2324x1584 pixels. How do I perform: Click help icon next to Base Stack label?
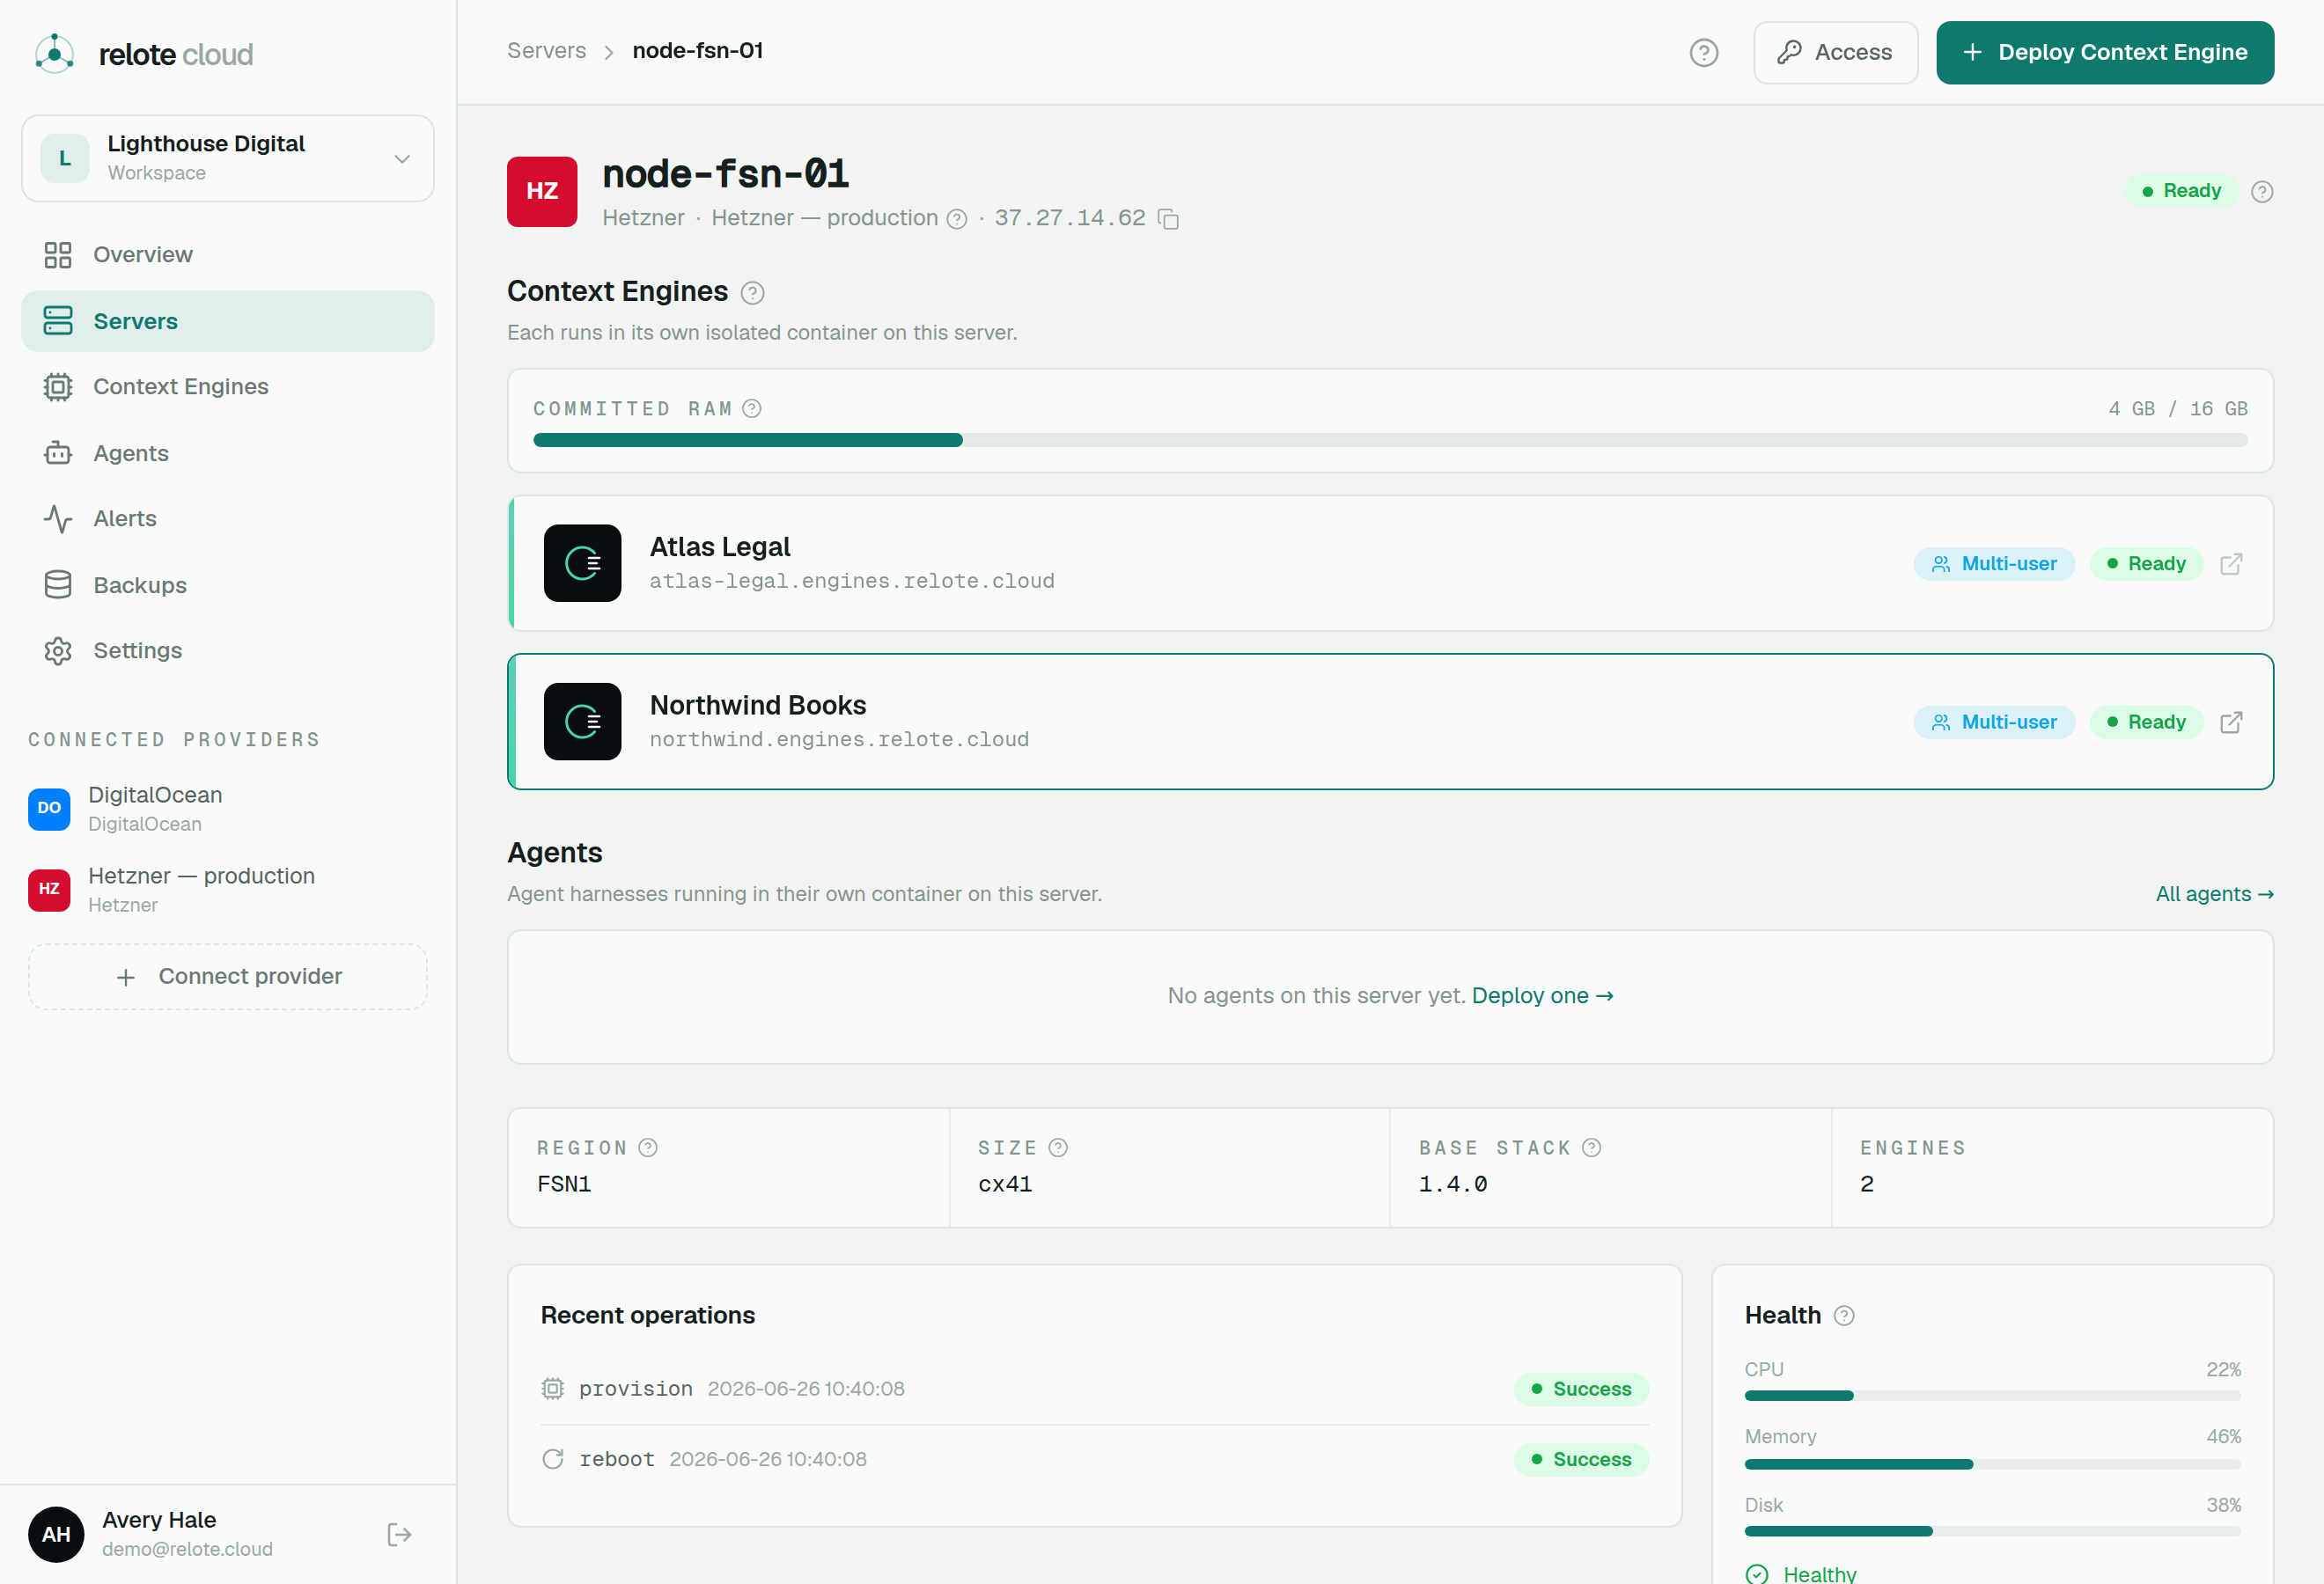[1592, 1148]
